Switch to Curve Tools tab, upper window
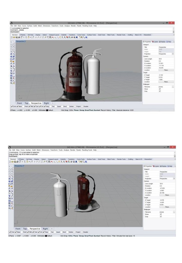The width and height of the screenshot is (182, 263). [81, 35]
